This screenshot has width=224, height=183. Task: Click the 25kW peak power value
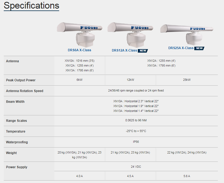(187, 80)
